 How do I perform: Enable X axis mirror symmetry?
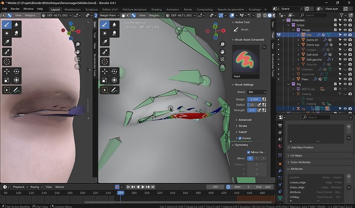250,158
